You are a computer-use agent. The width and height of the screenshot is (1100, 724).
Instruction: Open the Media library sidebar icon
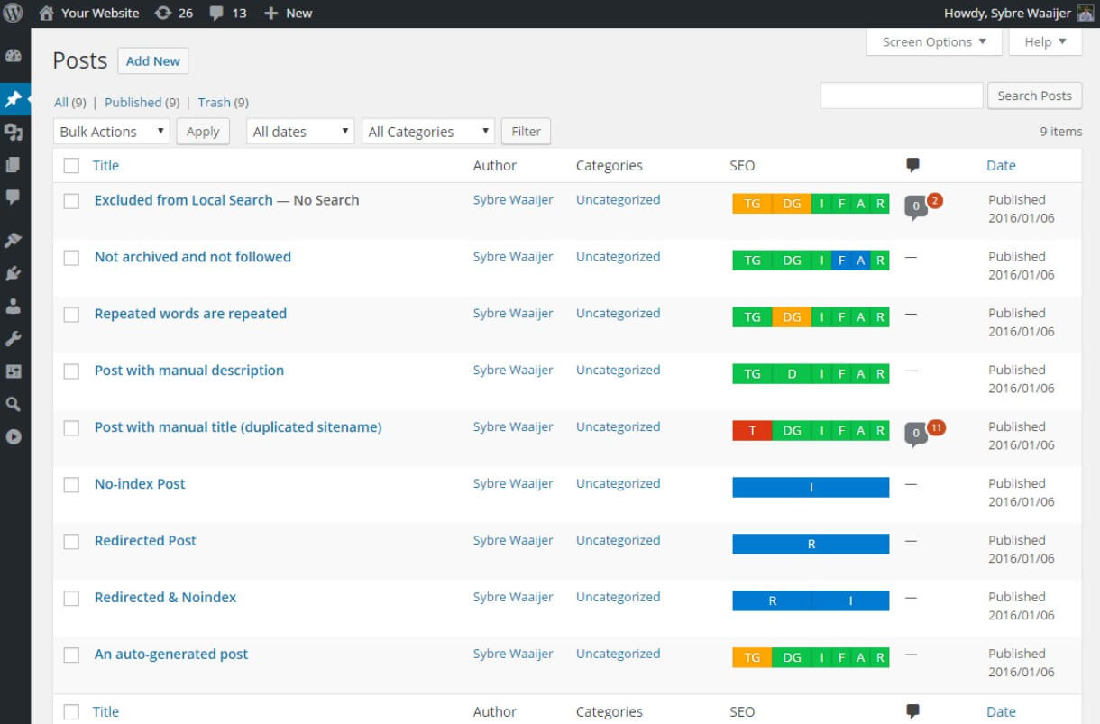point(14,133)
